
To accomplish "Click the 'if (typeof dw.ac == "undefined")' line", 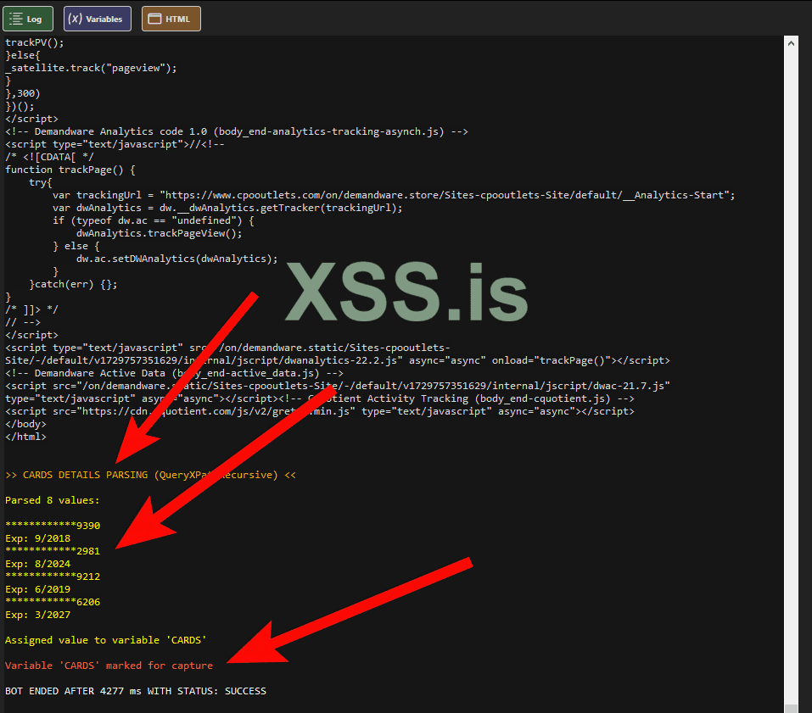I will (154, 220).
